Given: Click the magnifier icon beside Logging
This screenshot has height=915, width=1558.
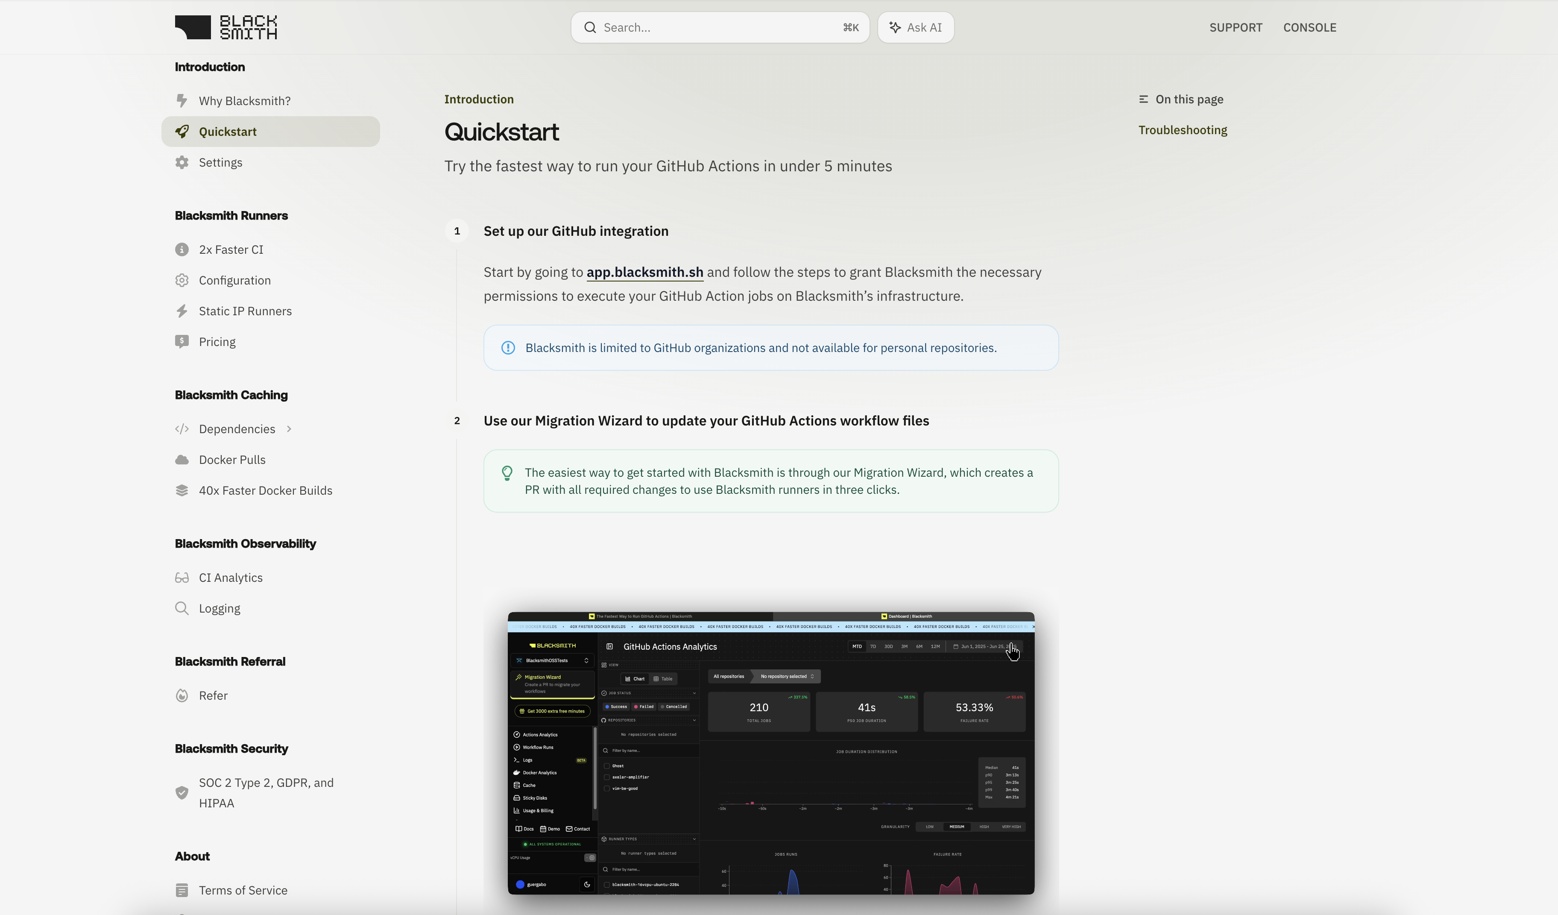Looking at the screenshot, I should click(182, 608).
